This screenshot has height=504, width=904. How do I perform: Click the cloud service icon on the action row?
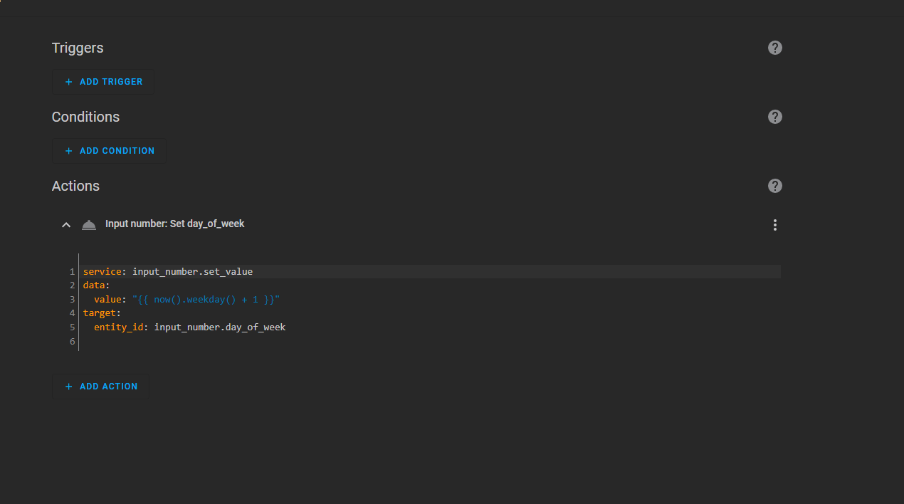pyautogui.click(x=88, y=224)
